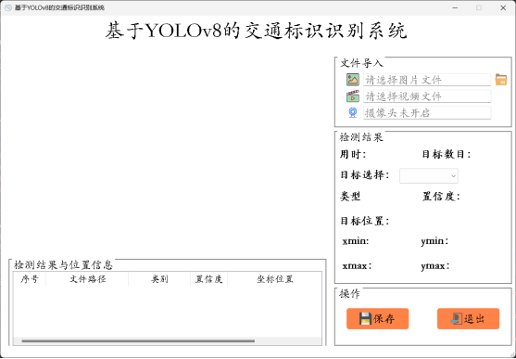Image resolution: width=516 pixels, height=359 pixels.
Task: Click the 文件路径 column header
Action: [x=87, y=279]
